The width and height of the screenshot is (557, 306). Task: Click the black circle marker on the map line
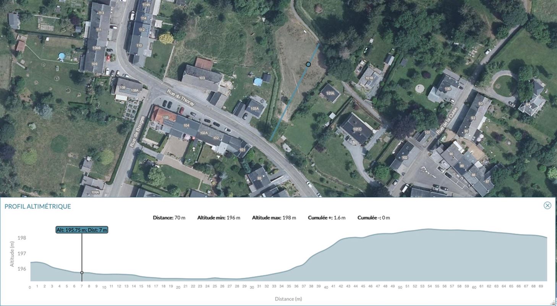point(308,64)
